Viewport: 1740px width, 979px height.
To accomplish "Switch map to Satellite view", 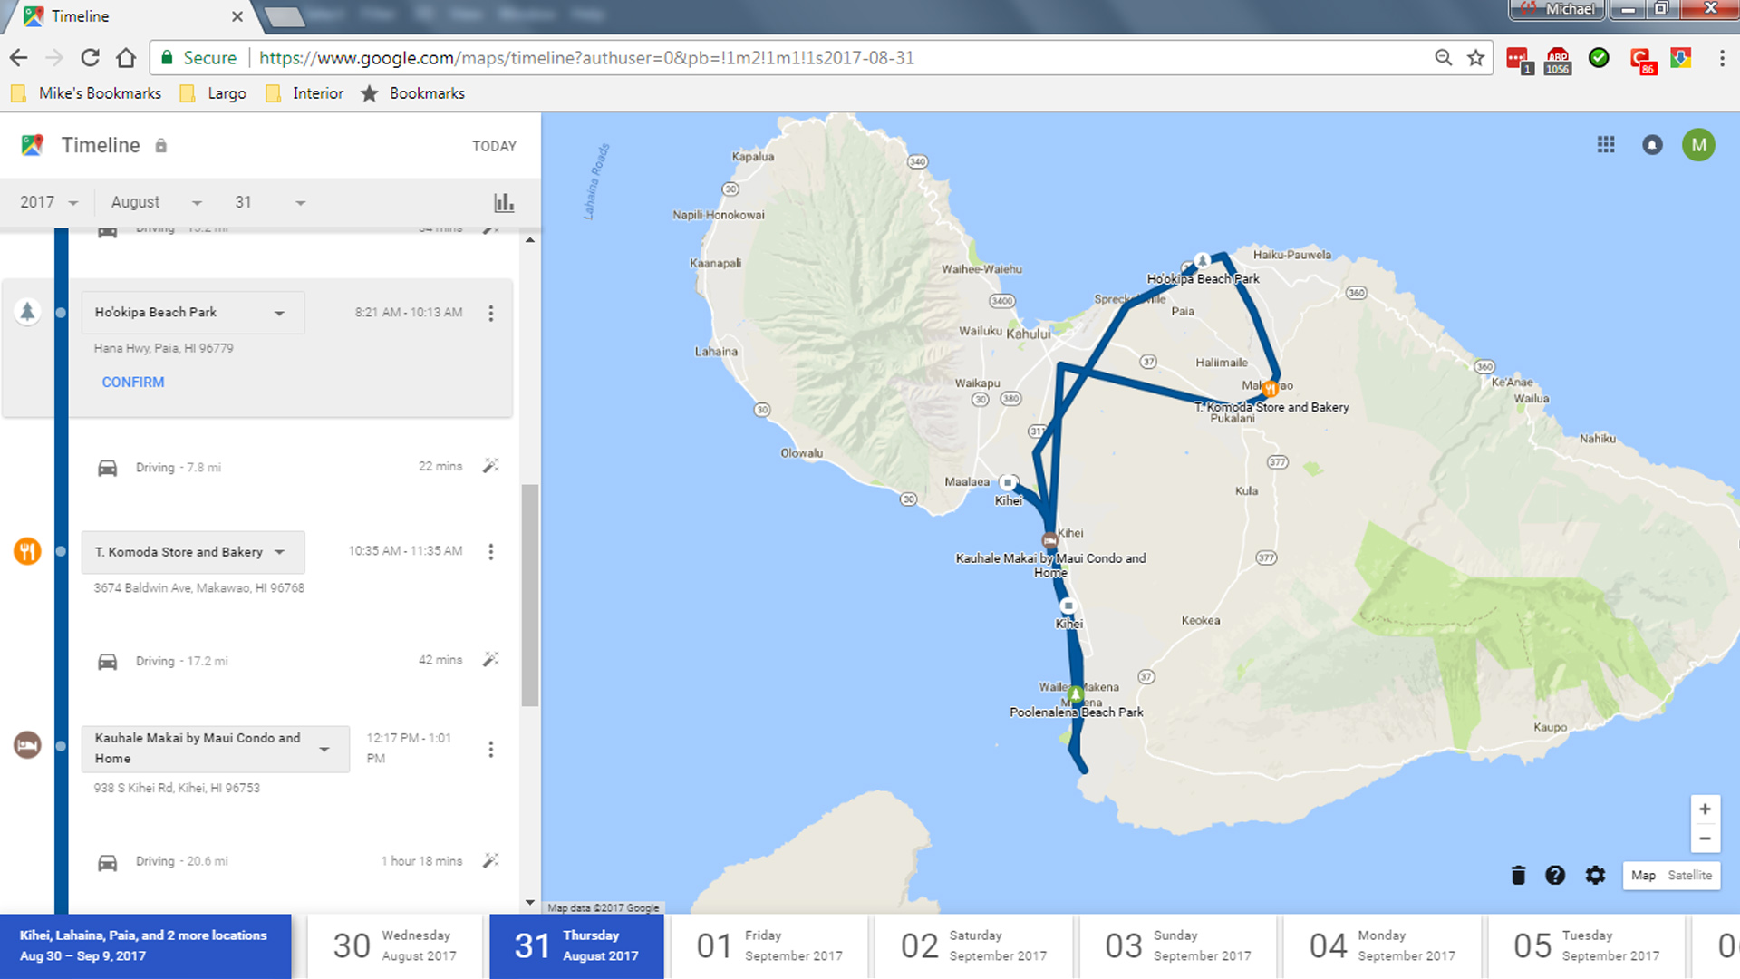I will point(1689,875).
